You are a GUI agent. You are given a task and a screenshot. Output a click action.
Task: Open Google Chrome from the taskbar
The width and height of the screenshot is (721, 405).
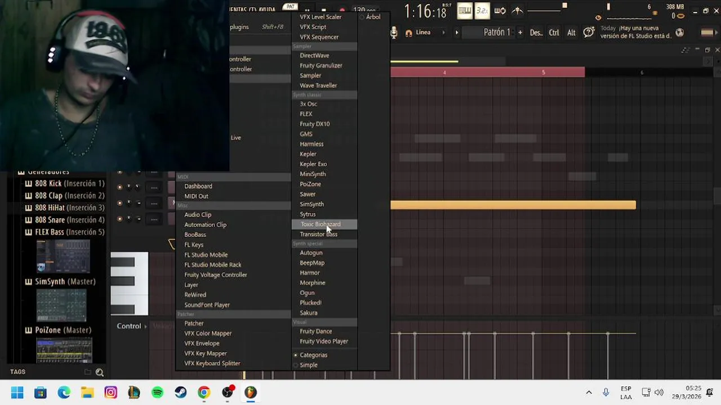(x=204, y=393)
